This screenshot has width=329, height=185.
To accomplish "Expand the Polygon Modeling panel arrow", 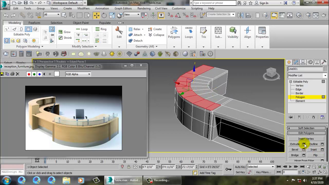I will coord(42,47).
